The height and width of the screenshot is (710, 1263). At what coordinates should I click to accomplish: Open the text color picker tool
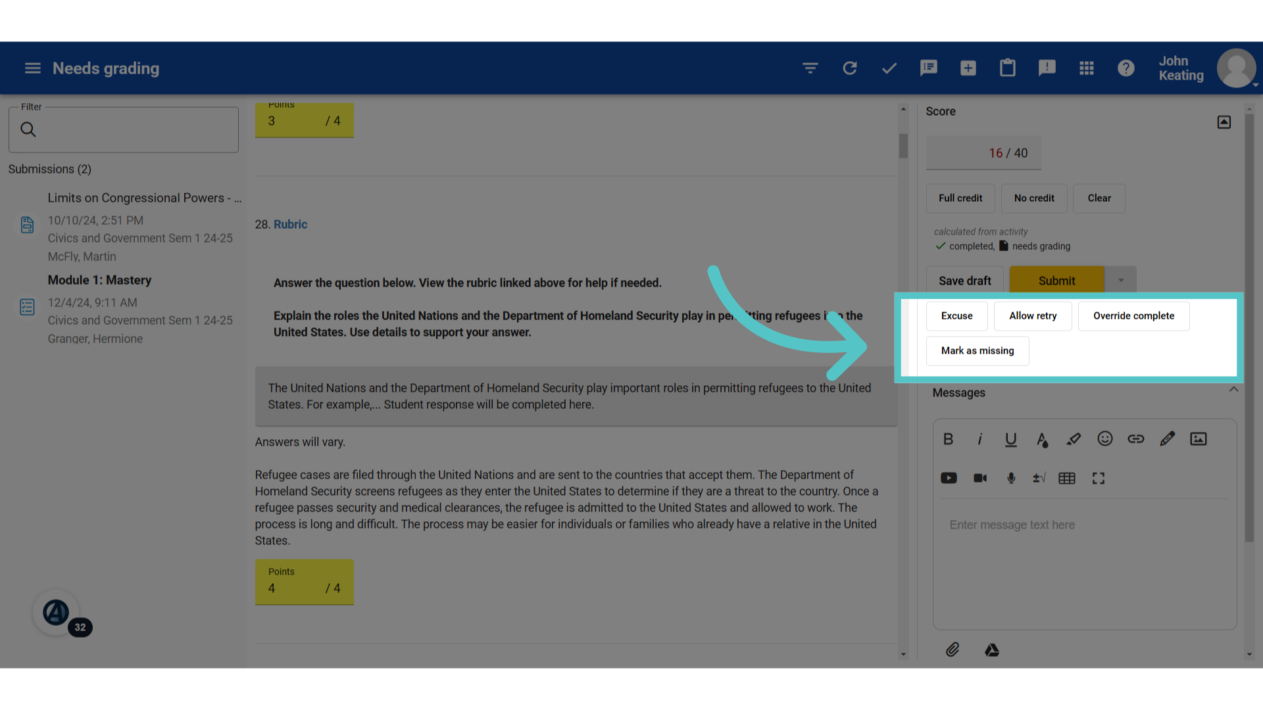coord(1042,439)
